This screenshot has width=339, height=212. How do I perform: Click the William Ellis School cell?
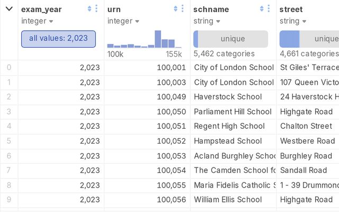coord(228,200)
